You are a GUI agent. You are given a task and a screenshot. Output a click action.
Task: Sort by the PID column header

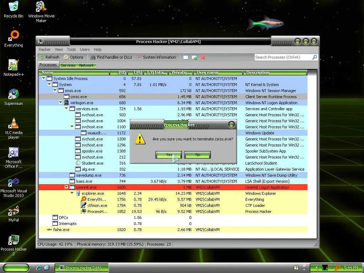click(118, 73)
